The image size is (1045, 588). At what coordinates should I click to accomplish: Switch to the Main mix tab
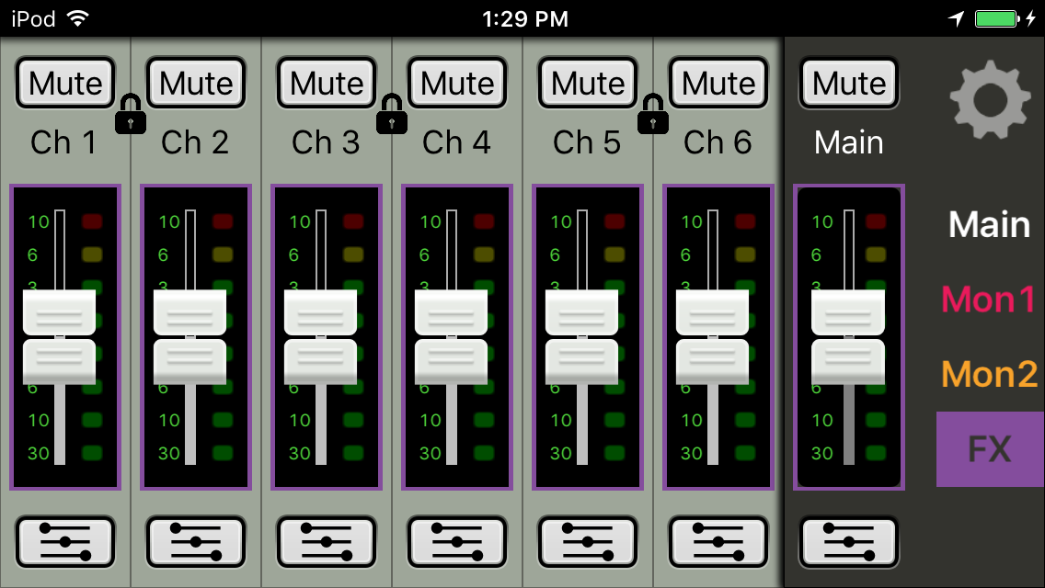990,224
